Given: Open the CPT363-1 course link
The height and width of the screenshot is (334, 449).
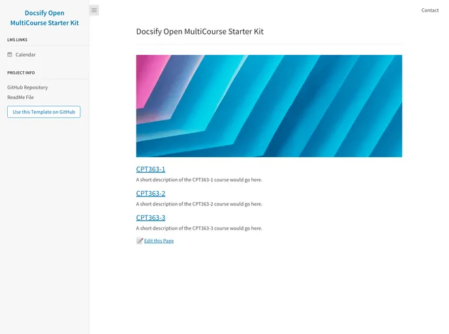Looking at the screenshot, I should (x=151, y=169).
